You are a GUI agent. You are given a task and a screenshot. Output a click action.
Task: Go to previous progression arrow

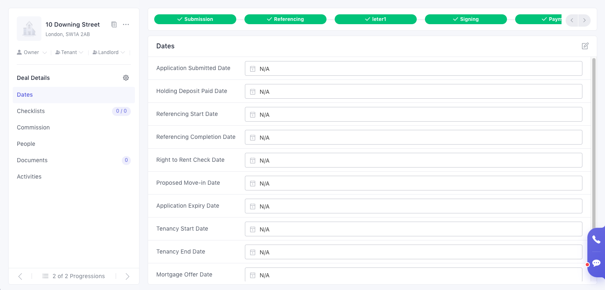click(20, 276)
